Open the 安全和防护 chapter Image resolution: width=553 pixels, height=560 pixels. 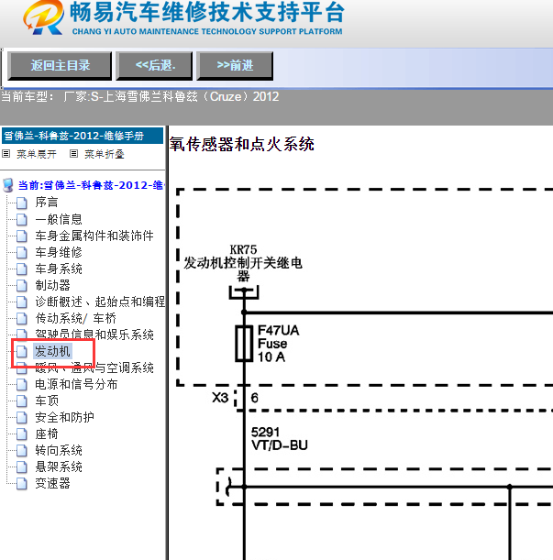coord(64,417)
